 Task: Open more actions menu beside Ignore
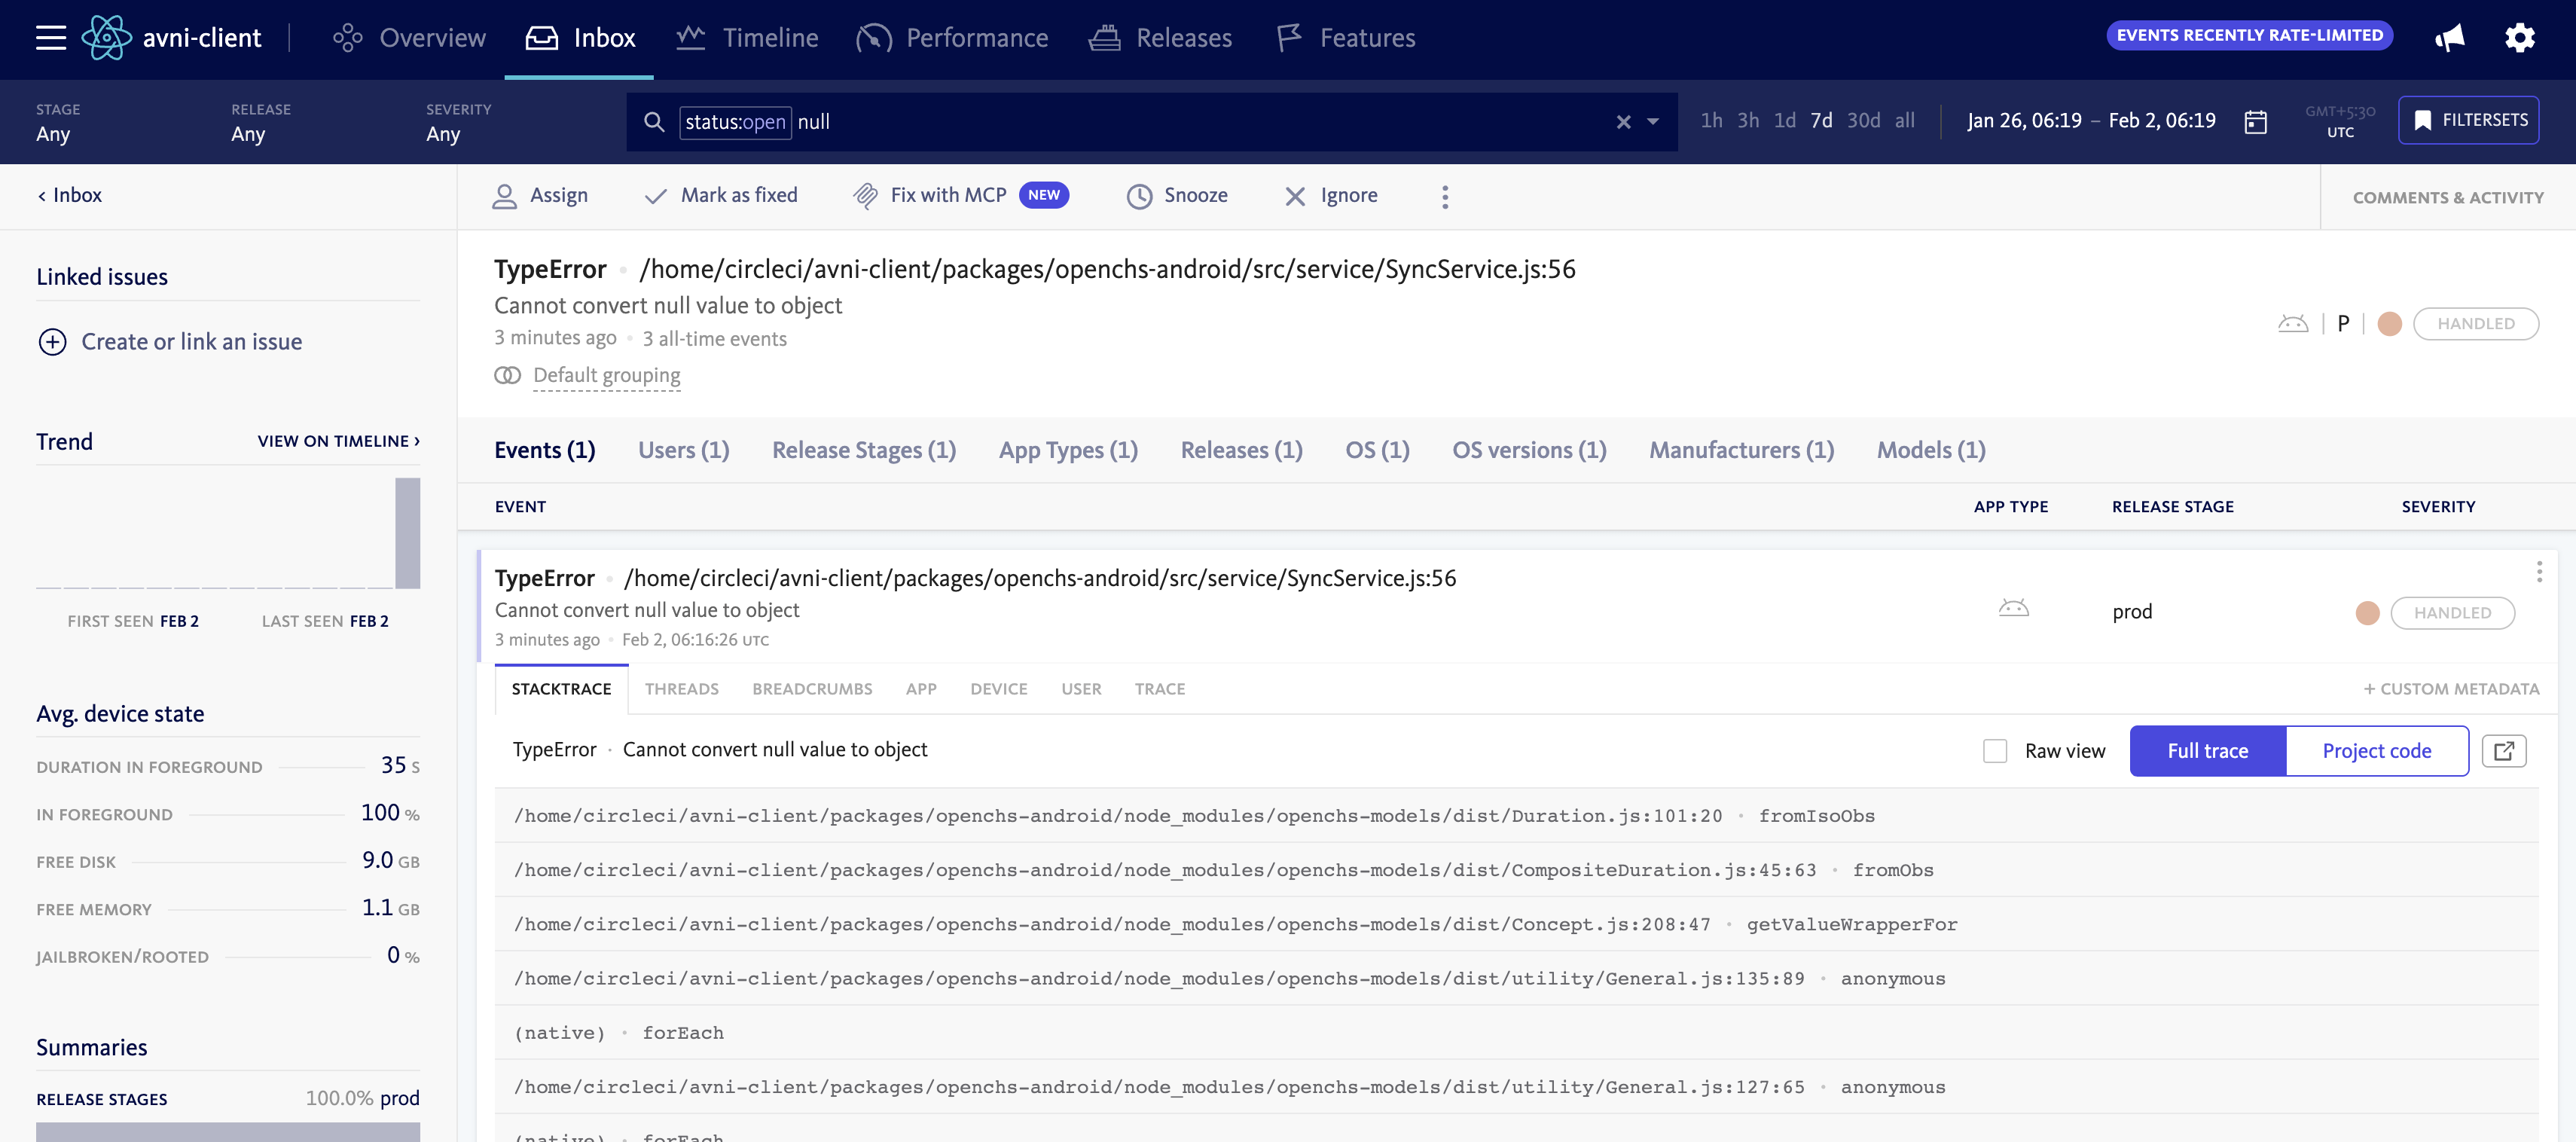(1444, 196)
